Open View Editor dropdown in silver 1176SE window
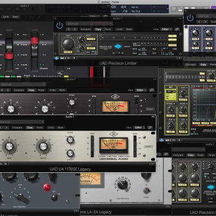The height and width of the screenshot is (216, 216). click(x=139, y=127)
